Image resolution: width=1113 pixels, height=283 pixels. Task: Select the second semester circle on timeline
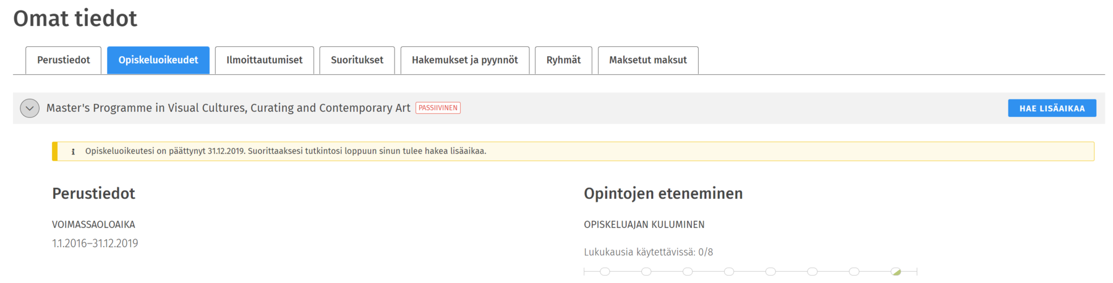(646, 271)
